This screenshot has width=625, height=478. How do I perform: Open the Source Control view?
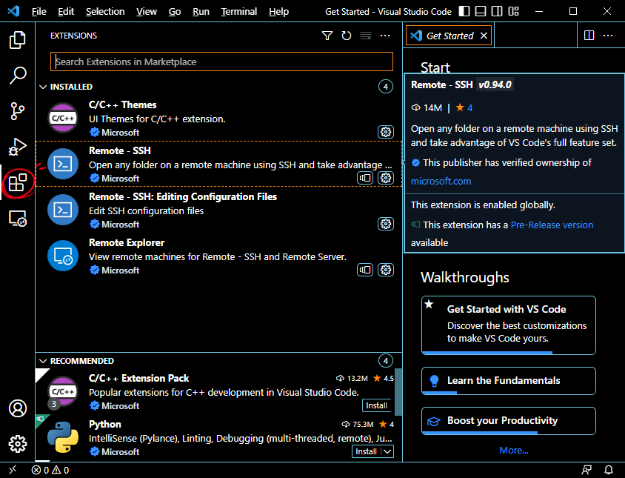[18, 111]
